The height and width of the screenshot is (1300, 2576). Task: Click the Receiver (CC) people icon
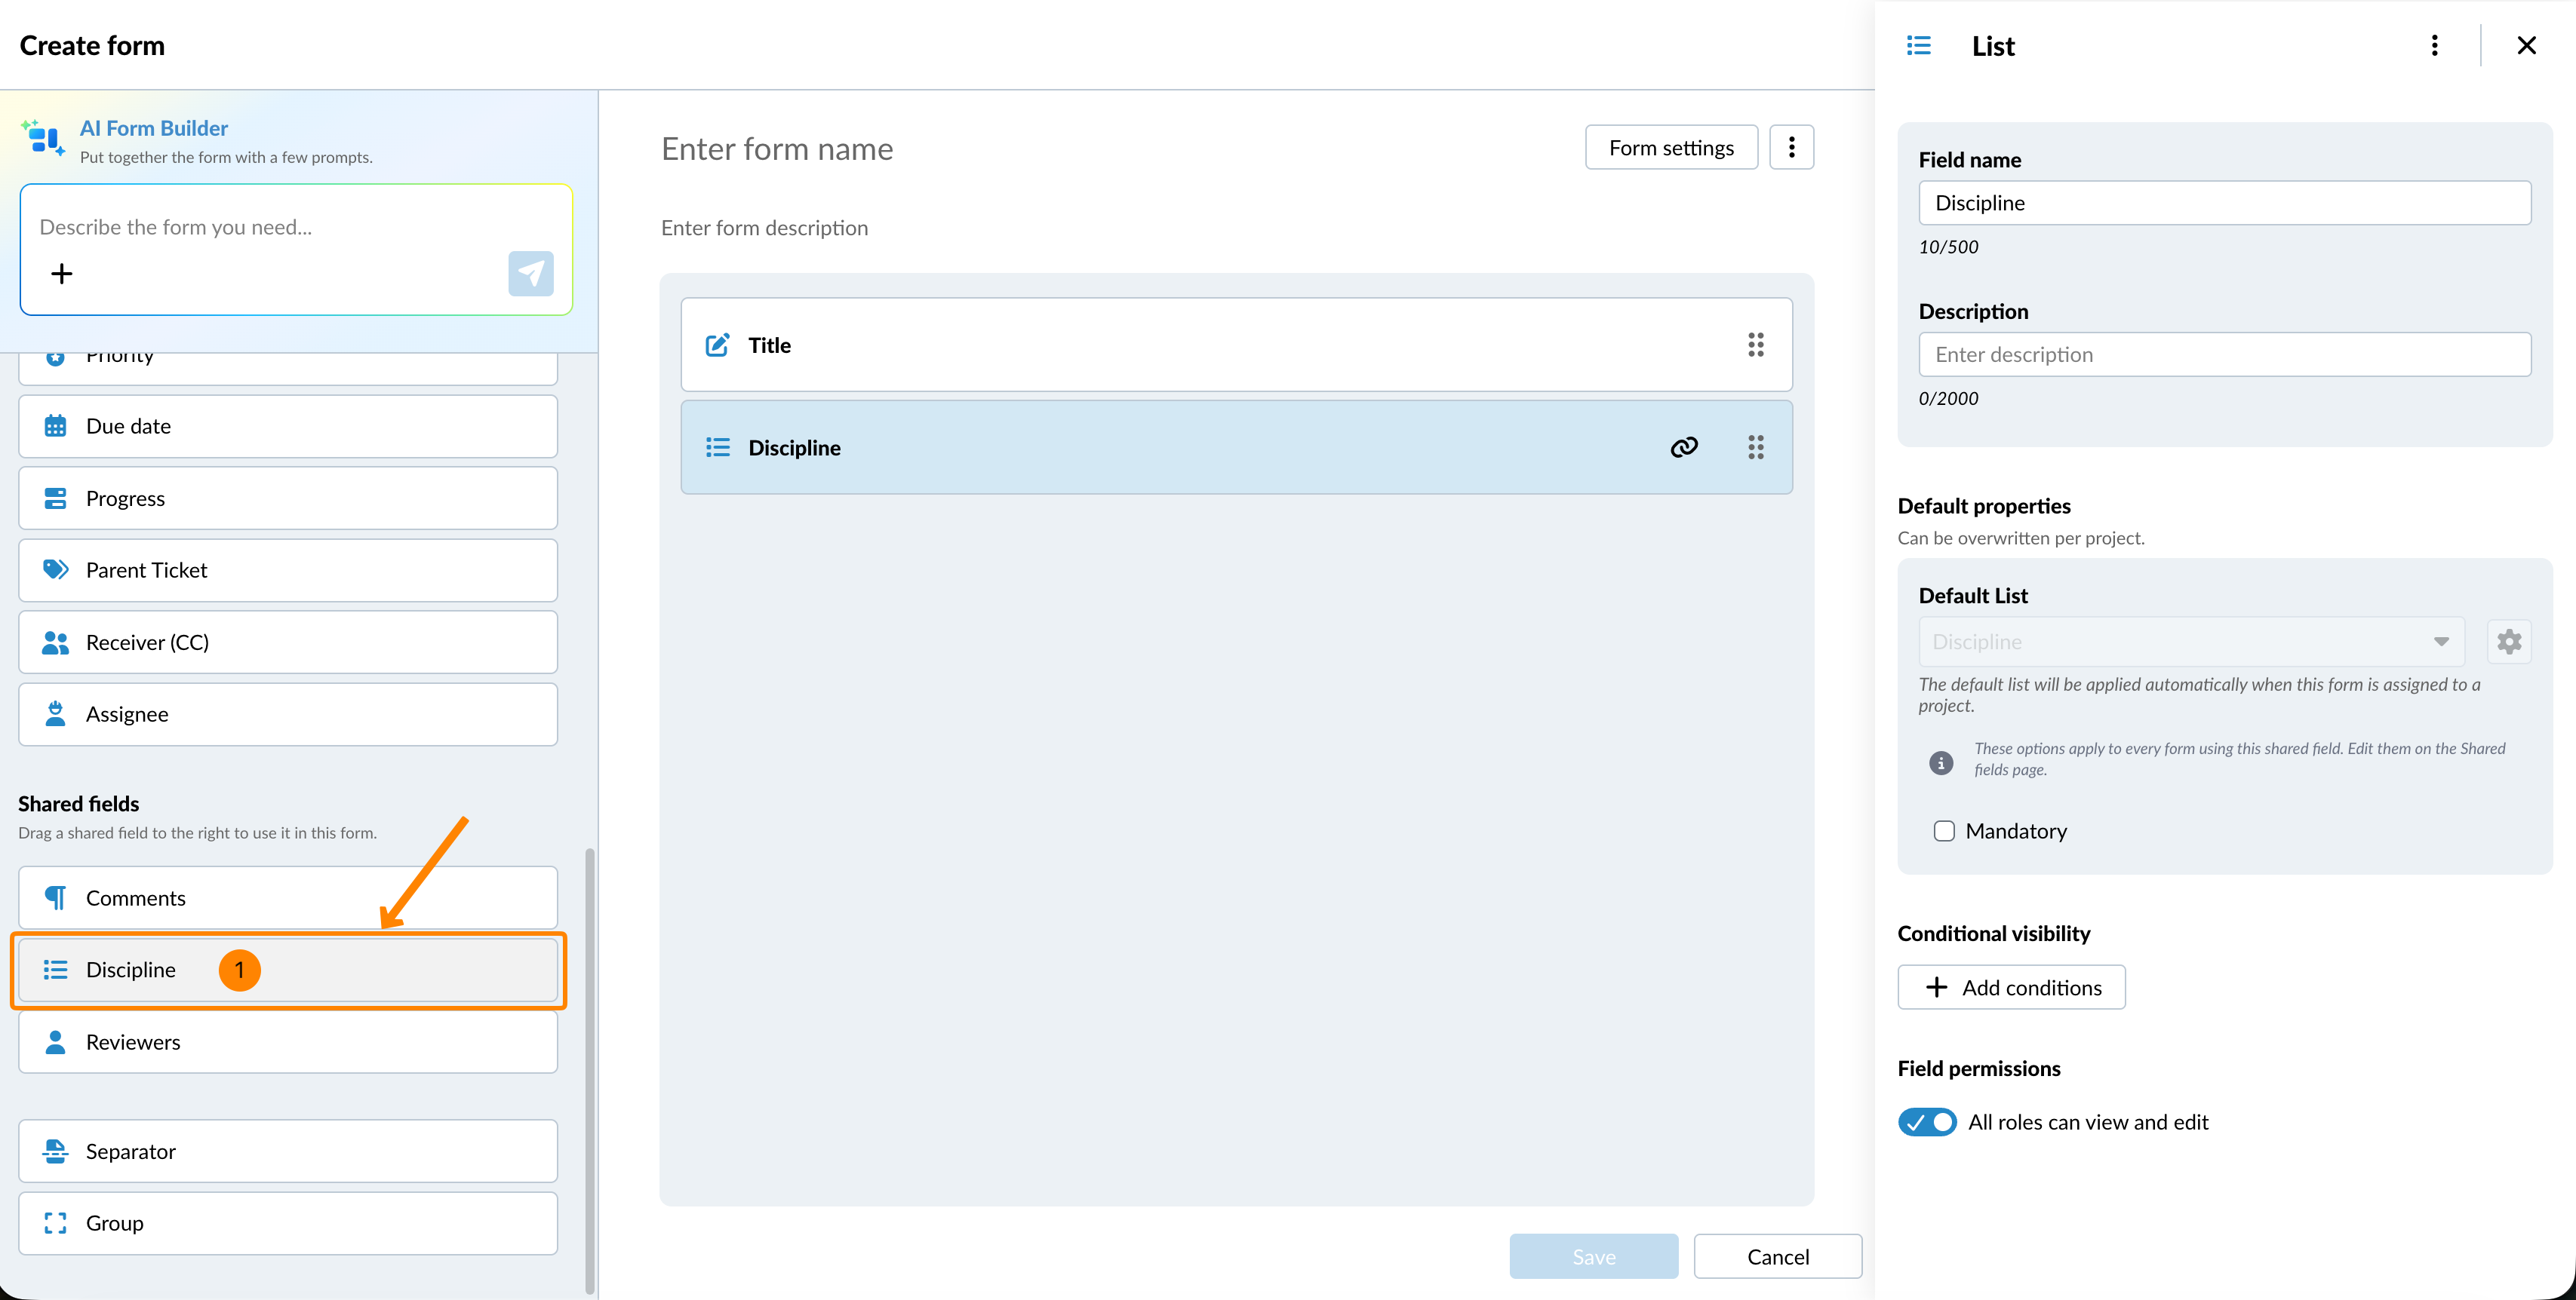pyautogui.click(x=56, y=642)
